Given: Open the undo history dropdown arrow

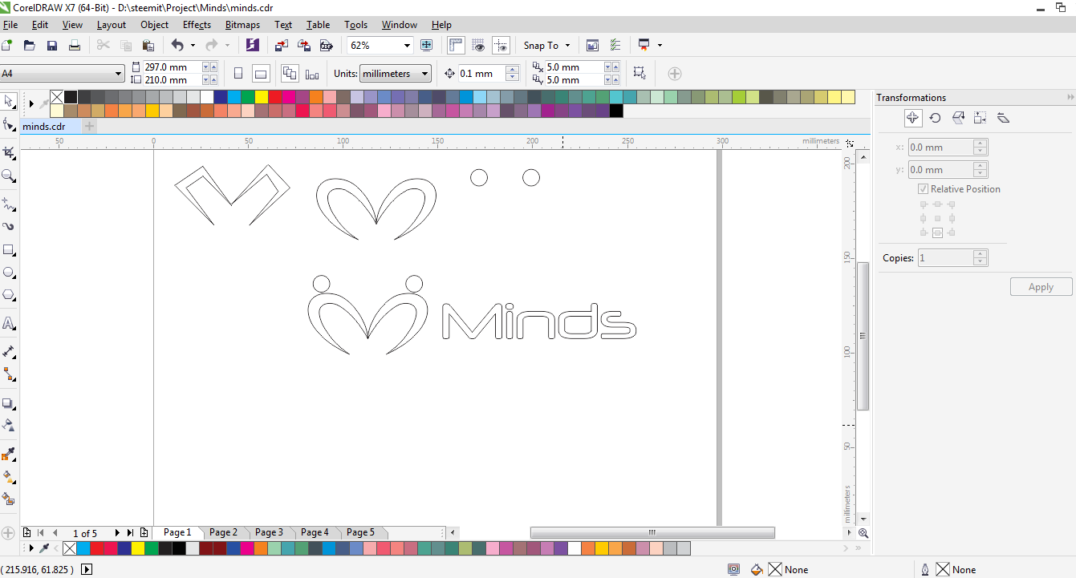Looking at the screenshot, I should click(x=193, y=46).
